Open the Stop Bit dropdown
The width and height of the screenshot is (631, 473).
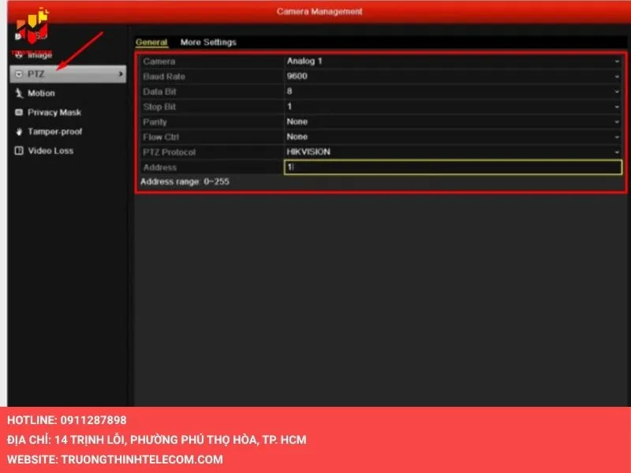453,106
